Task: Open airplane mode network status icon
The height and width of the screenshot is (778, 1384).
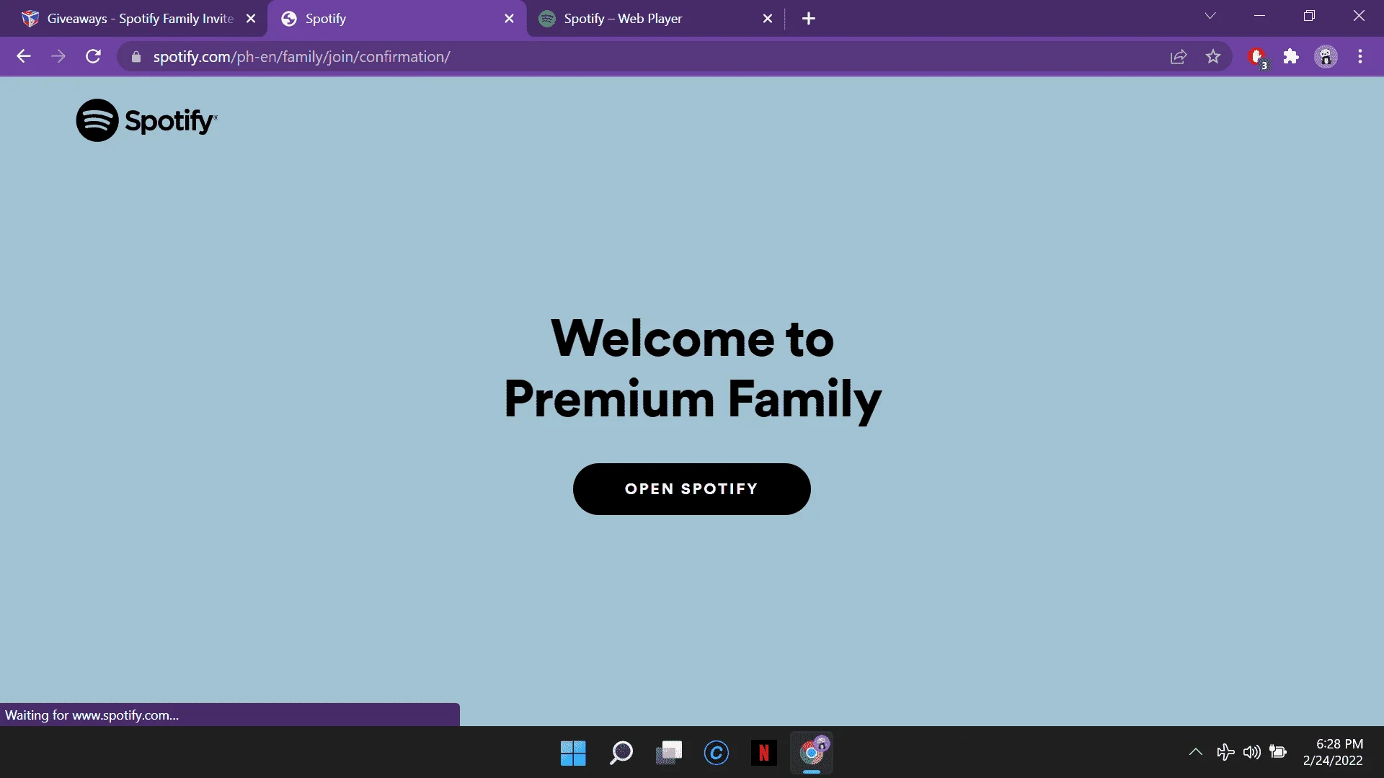Action: tap(1225, 753)
